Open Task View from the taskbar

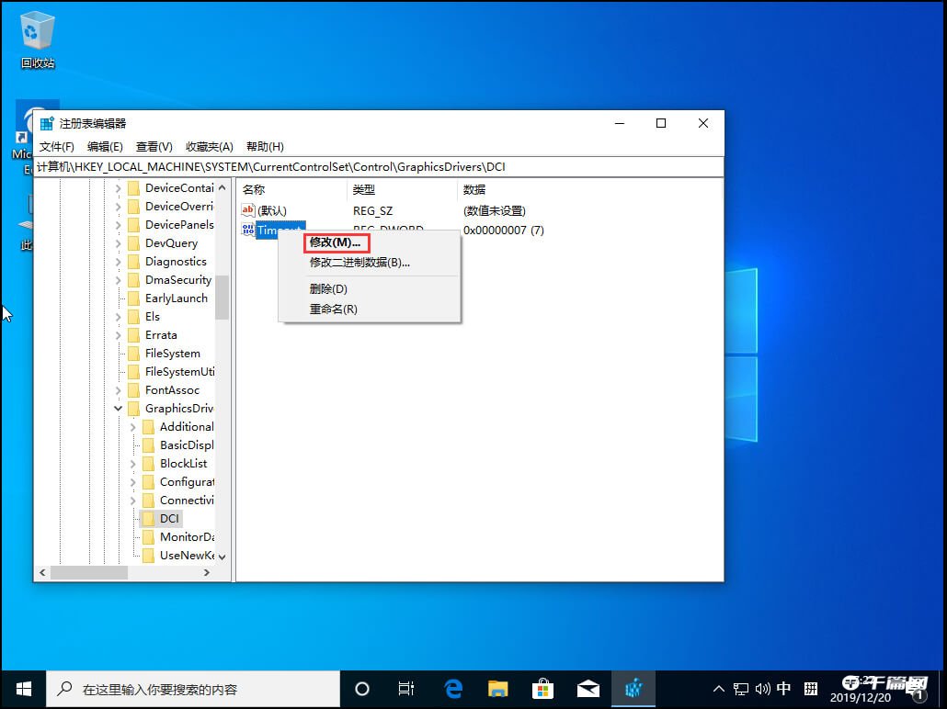(x=406, y=688)
